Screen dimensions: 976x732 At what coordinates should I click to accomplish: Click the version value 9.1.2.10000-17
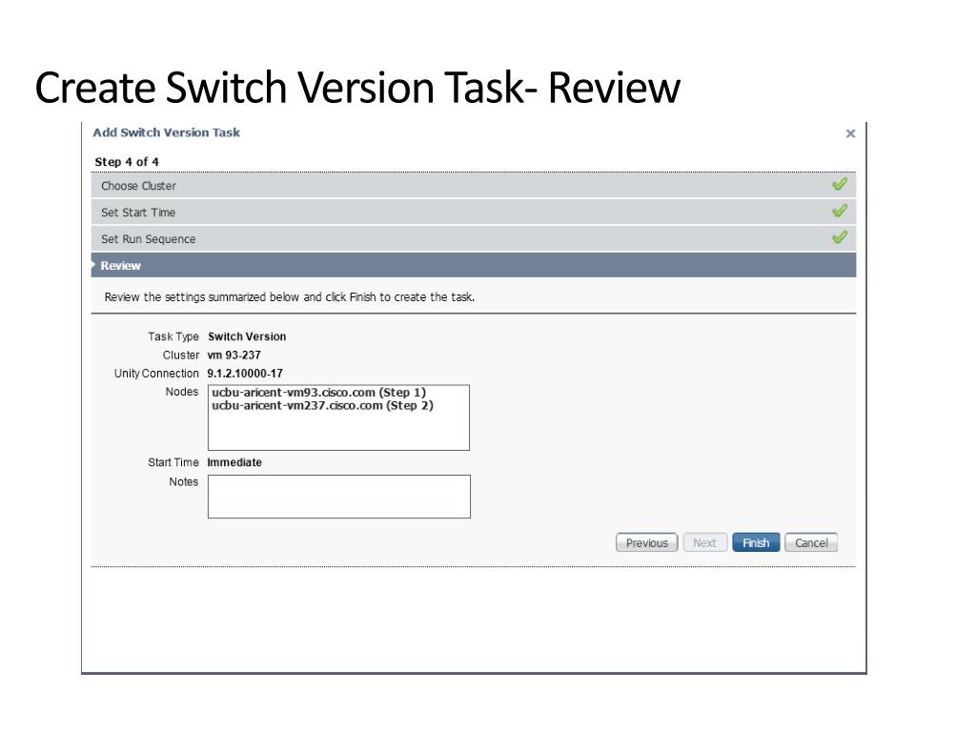[x=245, y=374]
